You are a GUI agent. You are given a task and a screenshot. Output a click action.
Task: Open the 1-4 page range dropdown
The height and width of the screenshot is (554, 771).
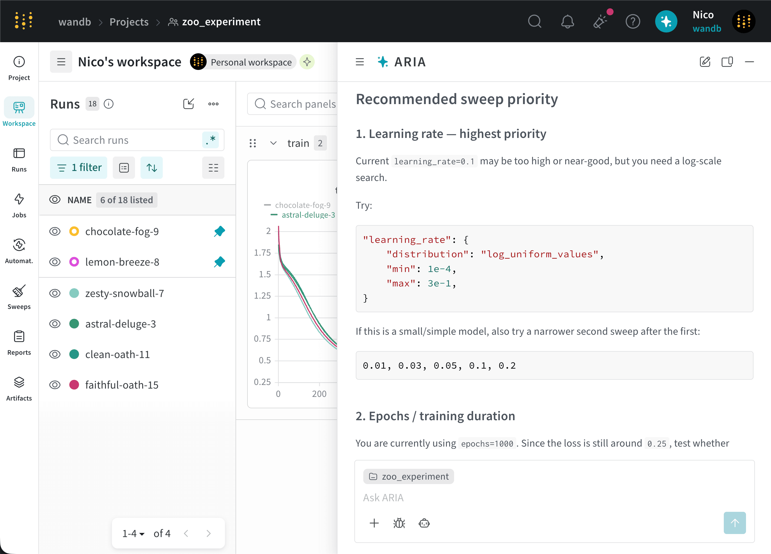[x=133, y=534]
